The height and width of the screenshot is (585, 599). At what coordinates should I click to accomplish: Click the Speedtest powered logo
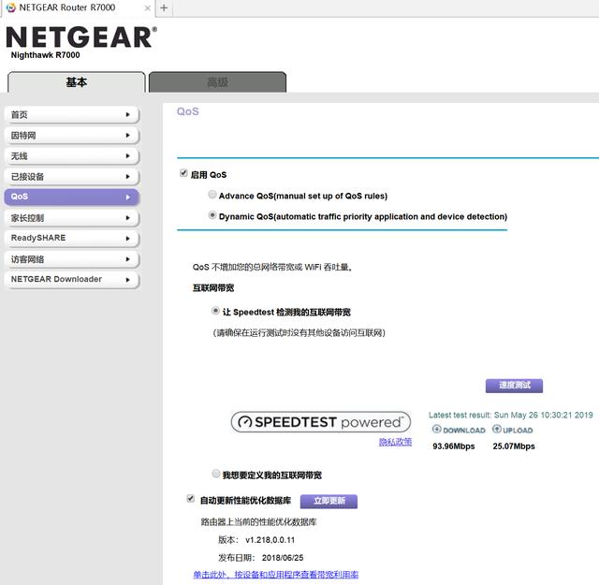(321, 422)
